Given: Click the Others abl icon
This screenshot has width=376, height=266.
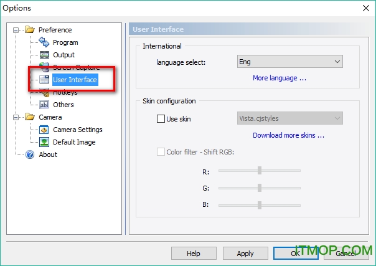Looking at the screenshot, I should pos(44,105).
